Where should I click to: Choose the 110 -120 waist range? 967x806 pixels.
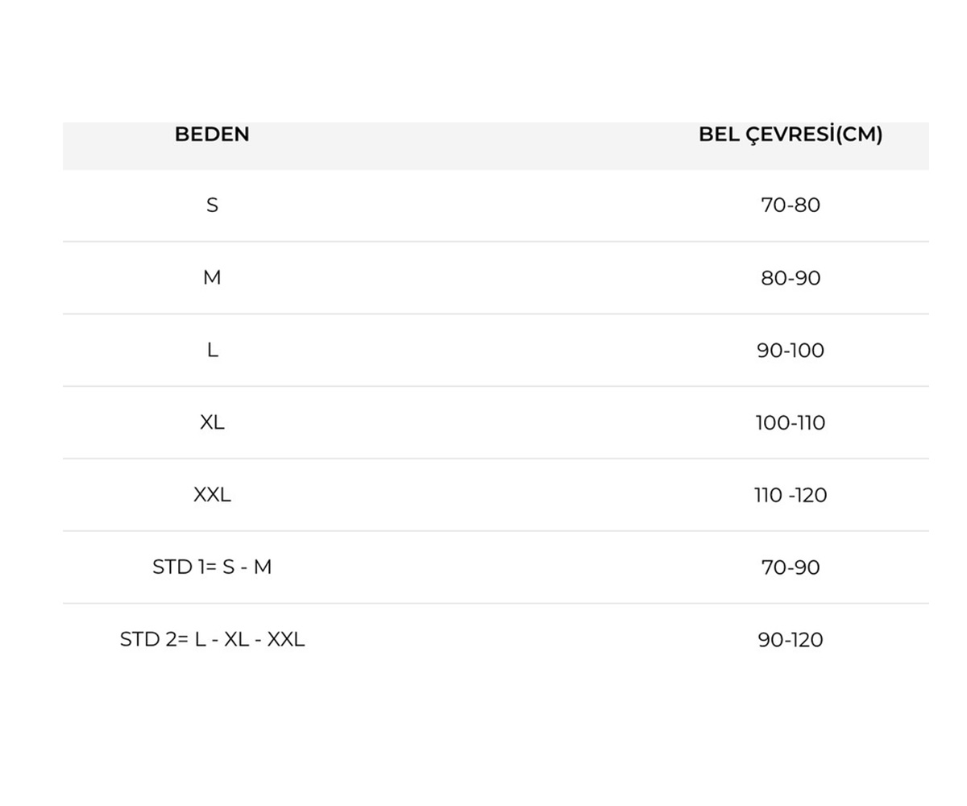(x=790, y=495)
